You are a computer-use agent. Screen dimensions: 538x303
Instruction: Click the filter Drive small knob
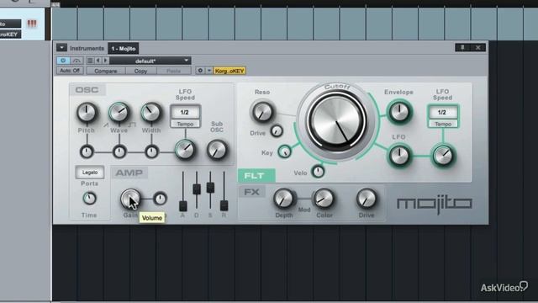(x=277, y=131)
